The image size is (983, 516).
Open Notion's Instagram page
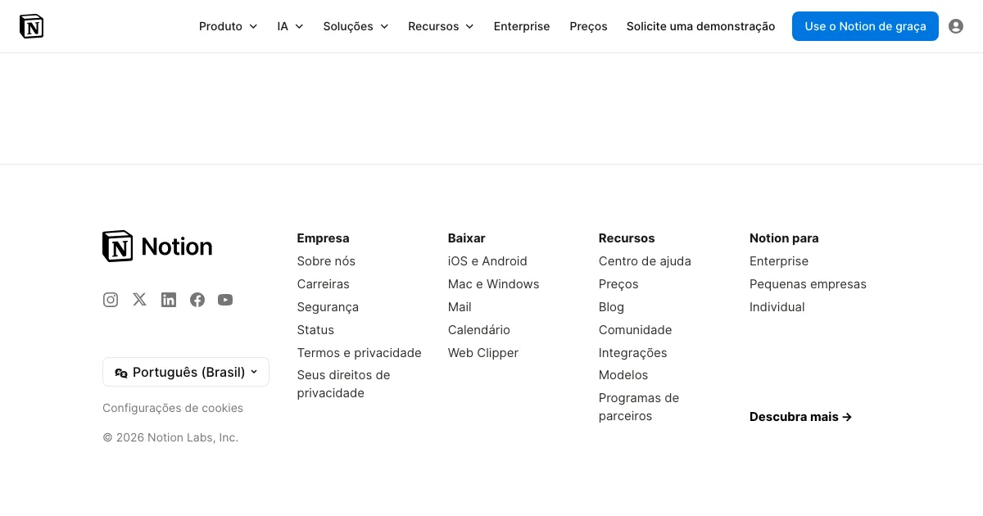(x=111, y=300)
